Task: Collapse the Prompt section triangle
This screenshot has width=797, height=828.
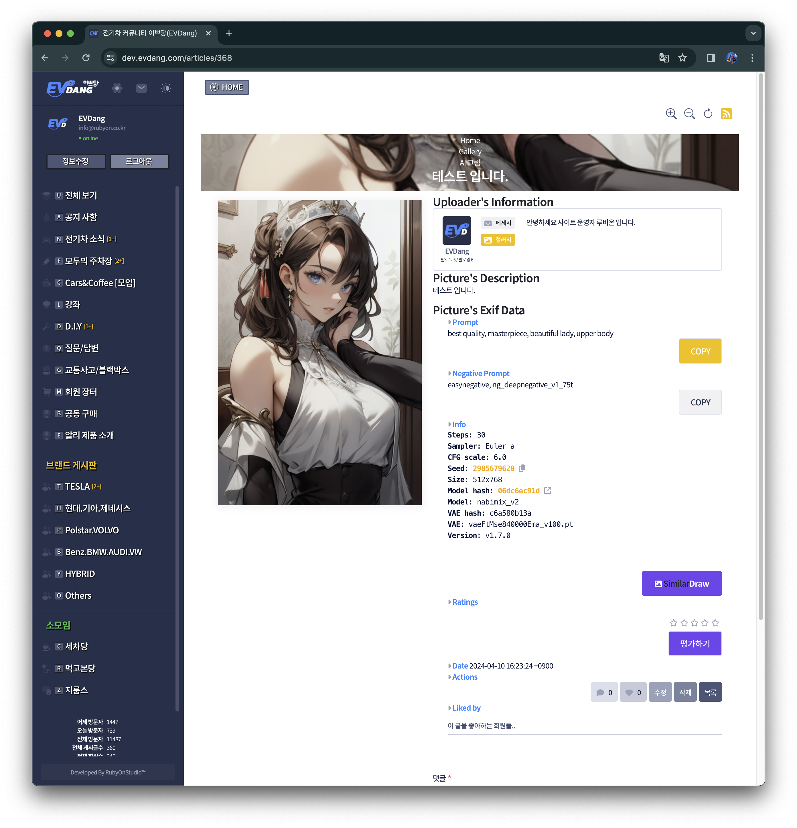Action: pos(450,322)
